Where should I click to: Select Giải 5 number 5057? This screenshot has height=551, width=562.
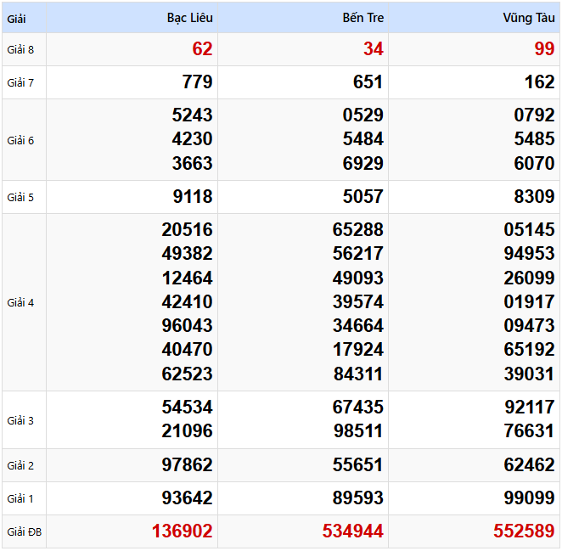[x=362, y=197]
